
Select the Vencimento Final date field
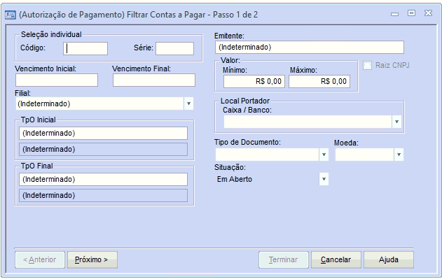pos(154,80)
